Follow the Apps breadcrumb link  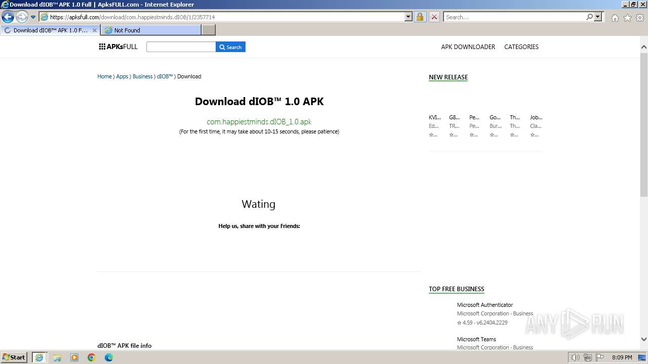pos(122,76)
